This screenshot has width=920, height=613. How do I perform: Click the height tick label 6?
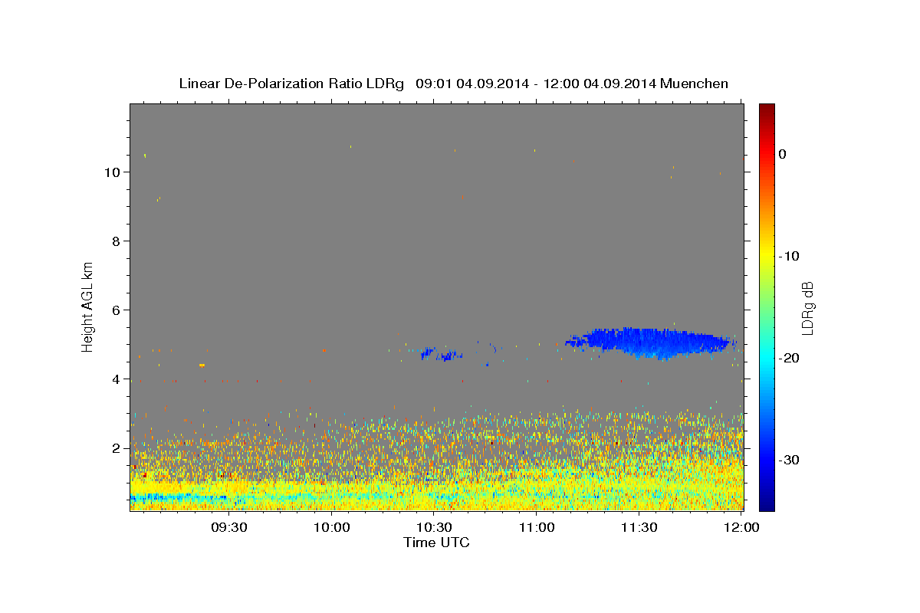[115, 310]
